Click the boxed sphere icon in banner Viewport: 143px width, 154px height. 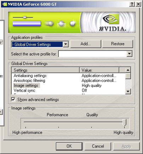tap(61, 24)
